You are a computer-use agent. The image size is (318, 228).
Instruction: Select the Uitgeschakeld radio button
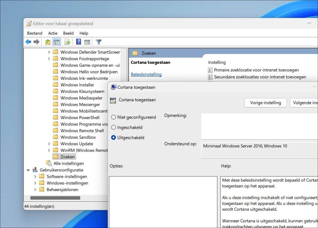pyautogui.click(x=113, y=137)
